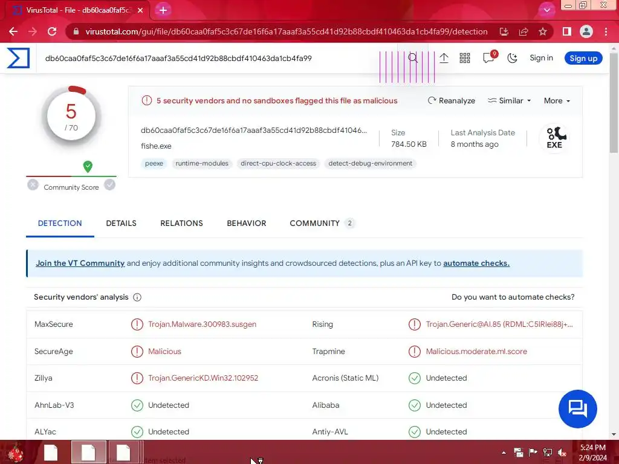This screenshot has height=464, width=619.
Task: Click SecureAge Malicious result text
Action: click(164, 351)
